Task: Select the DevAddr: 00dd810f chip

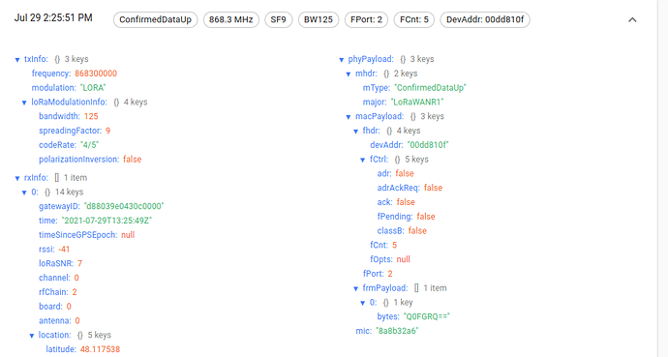Action: (x=485, y=19)
